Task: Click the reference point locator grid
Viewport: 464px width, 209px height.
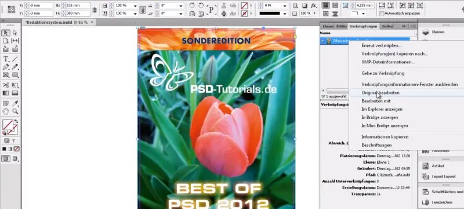Action: coord(11,9)
